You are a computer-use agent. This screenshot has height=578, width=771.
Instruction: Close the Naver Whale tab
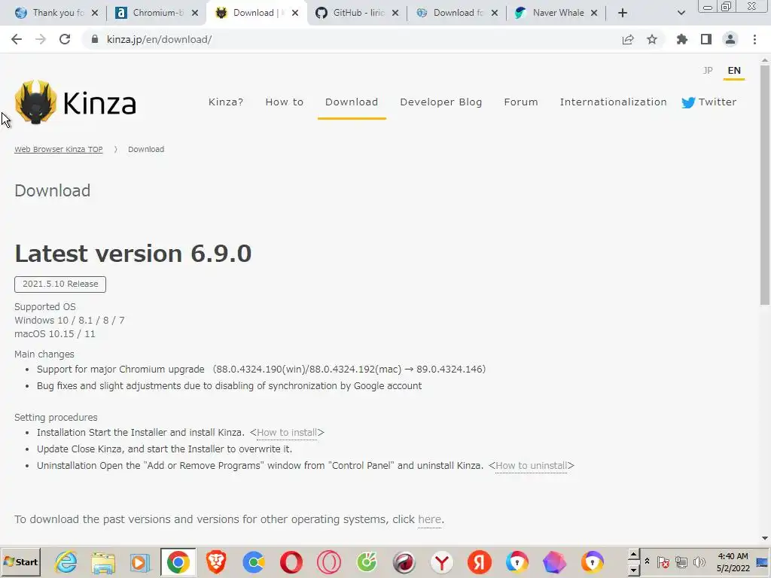(x=594, y=13)
